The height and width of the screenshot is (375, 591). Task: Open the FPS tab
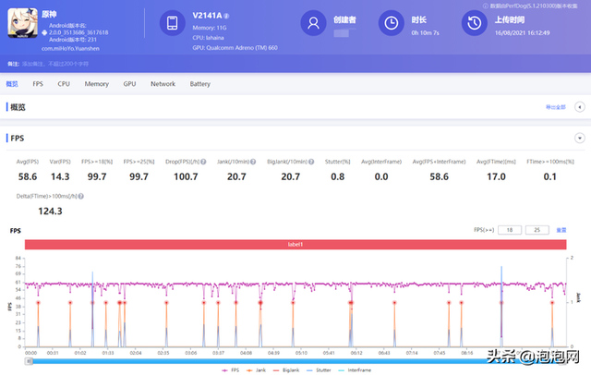(38, 84)
